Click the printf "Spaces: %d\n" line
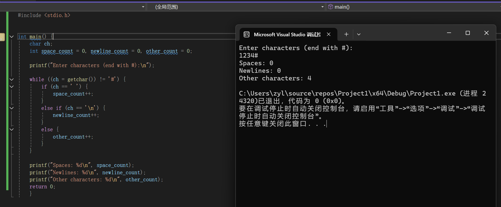501x207 pixels. pyautogui.click(x=82, y=165)
